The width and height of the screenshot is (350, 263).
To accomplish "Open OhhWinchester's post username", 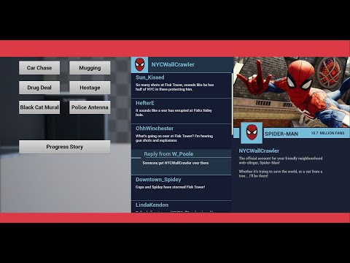I will click(155, 129).
